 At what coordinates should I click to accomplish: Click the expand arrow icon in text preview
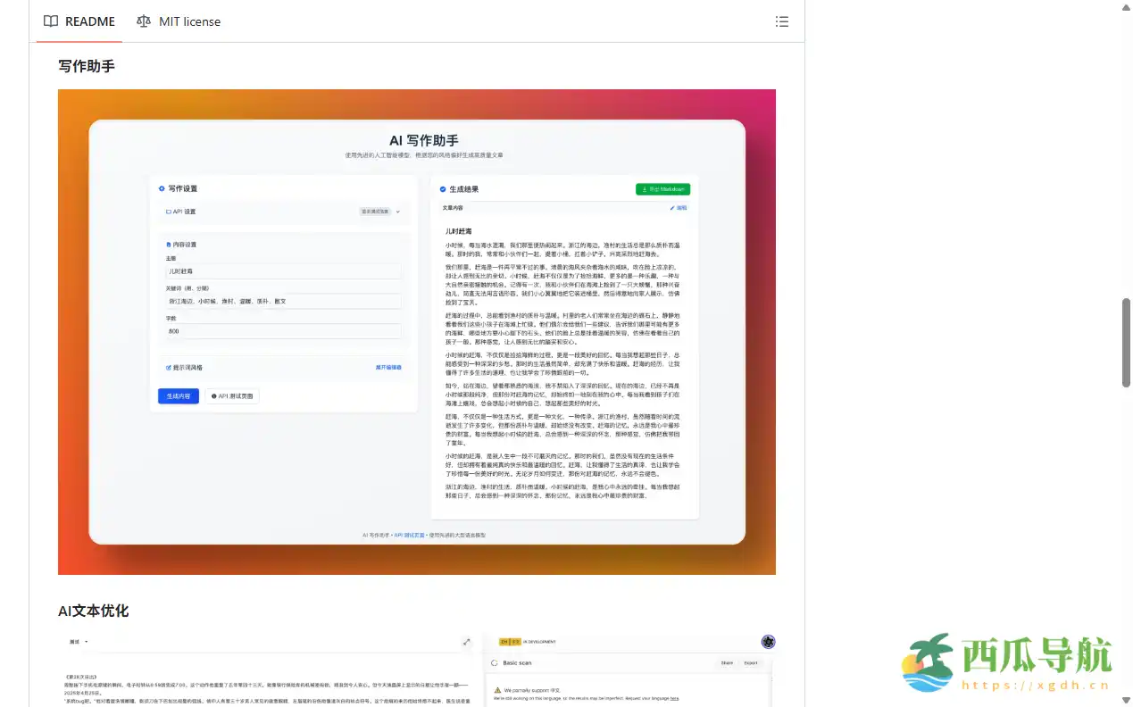(x=466, y=642)
